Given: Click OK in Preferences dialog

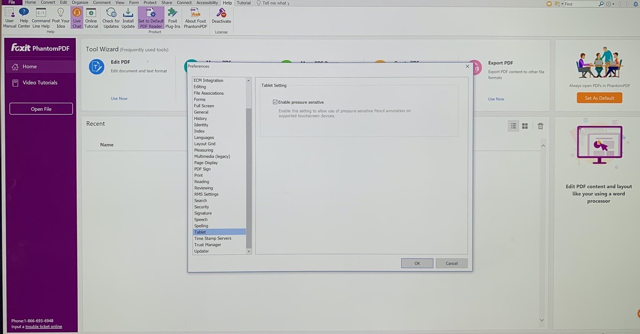Looking at the screenshot, I should [x=417, y=263].
